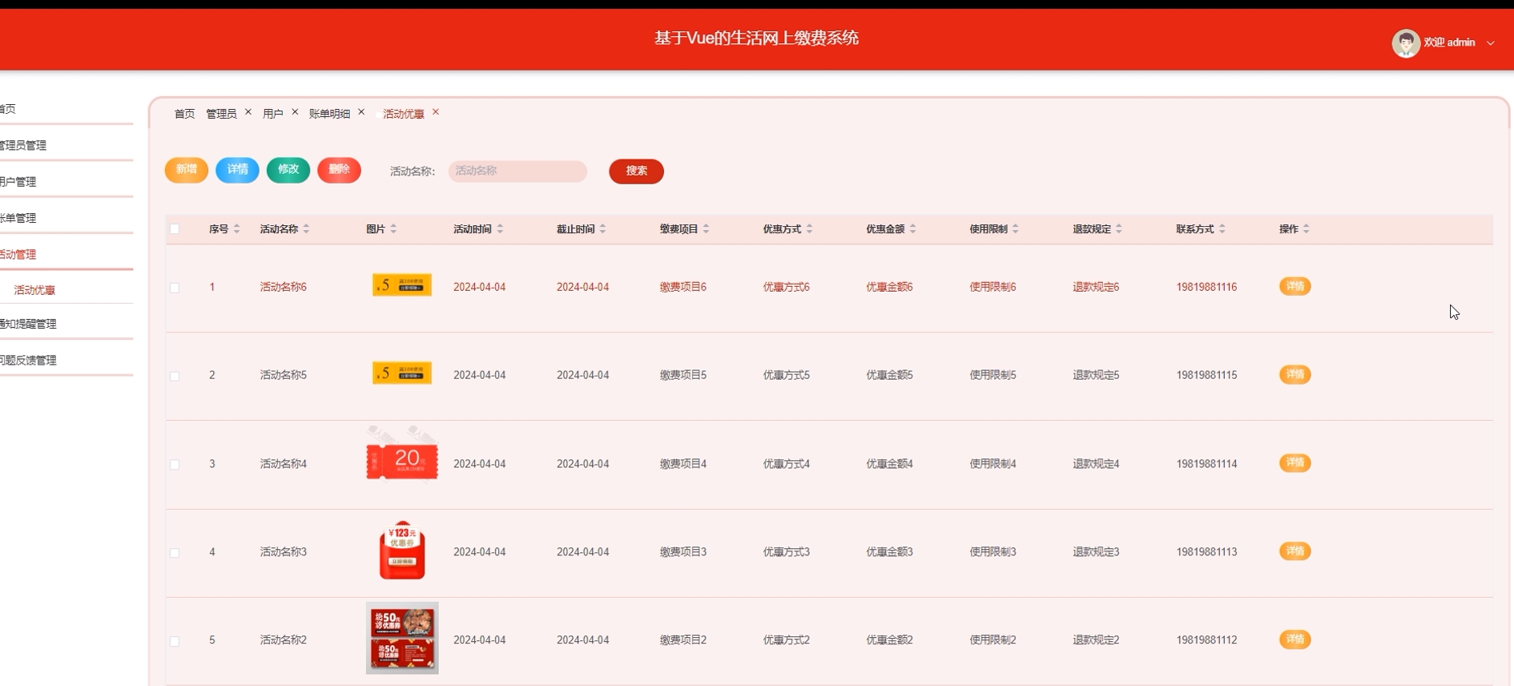
Task: Click sort arrows on 优惠金额 column
Action: click(x=913, y=229)
